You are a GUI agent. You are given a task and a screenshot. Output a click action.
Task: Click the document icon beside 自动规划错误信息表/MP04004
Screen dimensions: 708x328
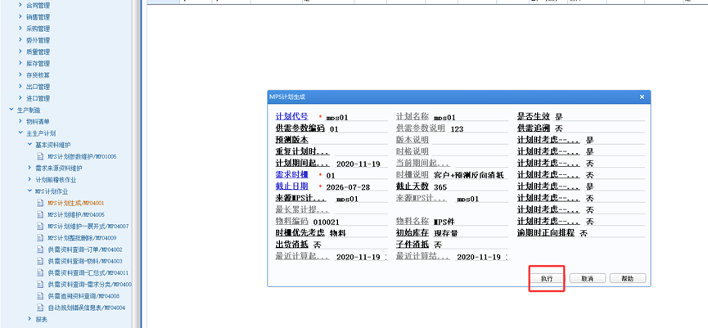40,308
